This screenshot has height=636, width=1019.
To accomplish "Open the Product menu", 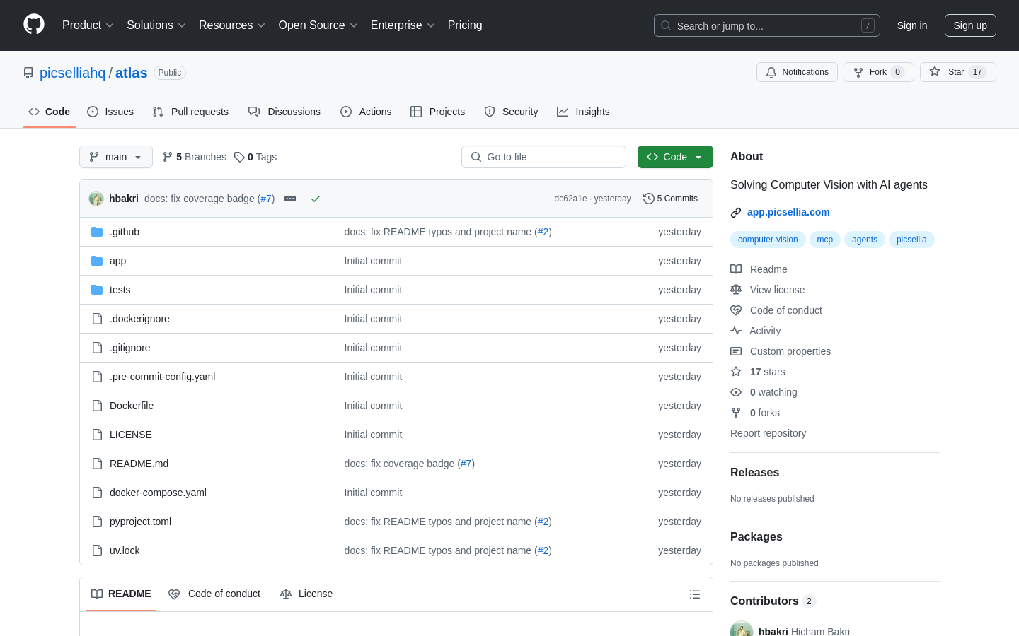I will click(88, 25).
